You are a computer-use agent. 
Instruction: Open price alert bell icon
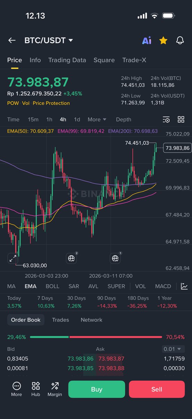tap(180, 41)
